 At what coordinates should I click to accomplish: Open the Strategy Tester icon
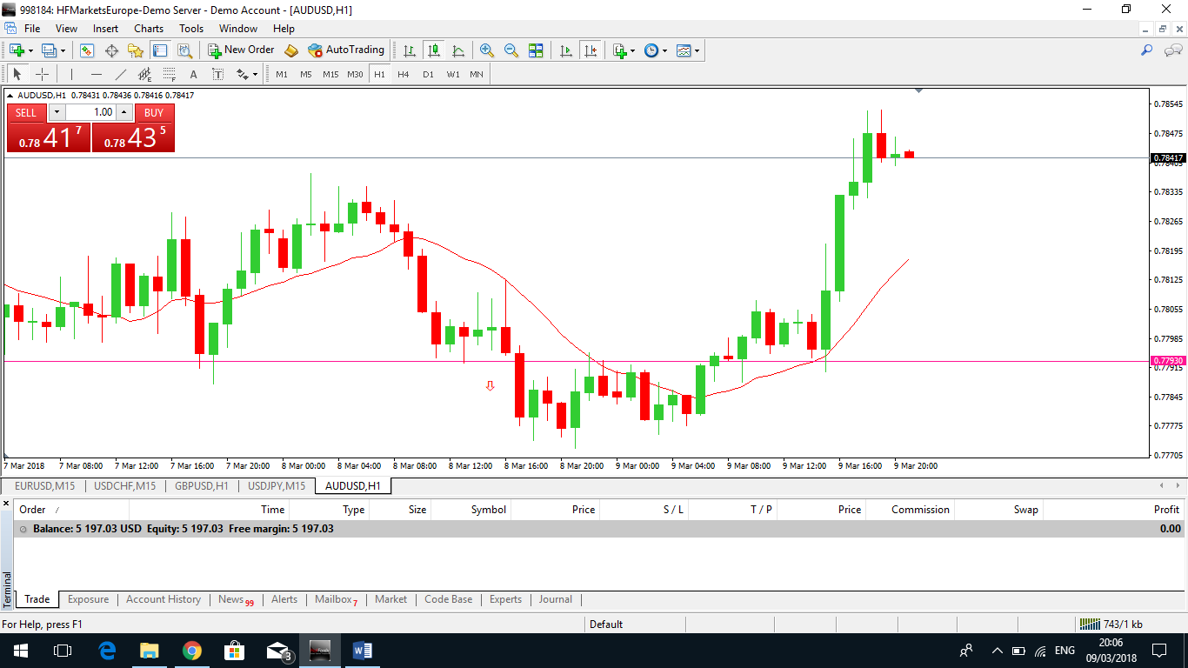click(x=184, y=50)
